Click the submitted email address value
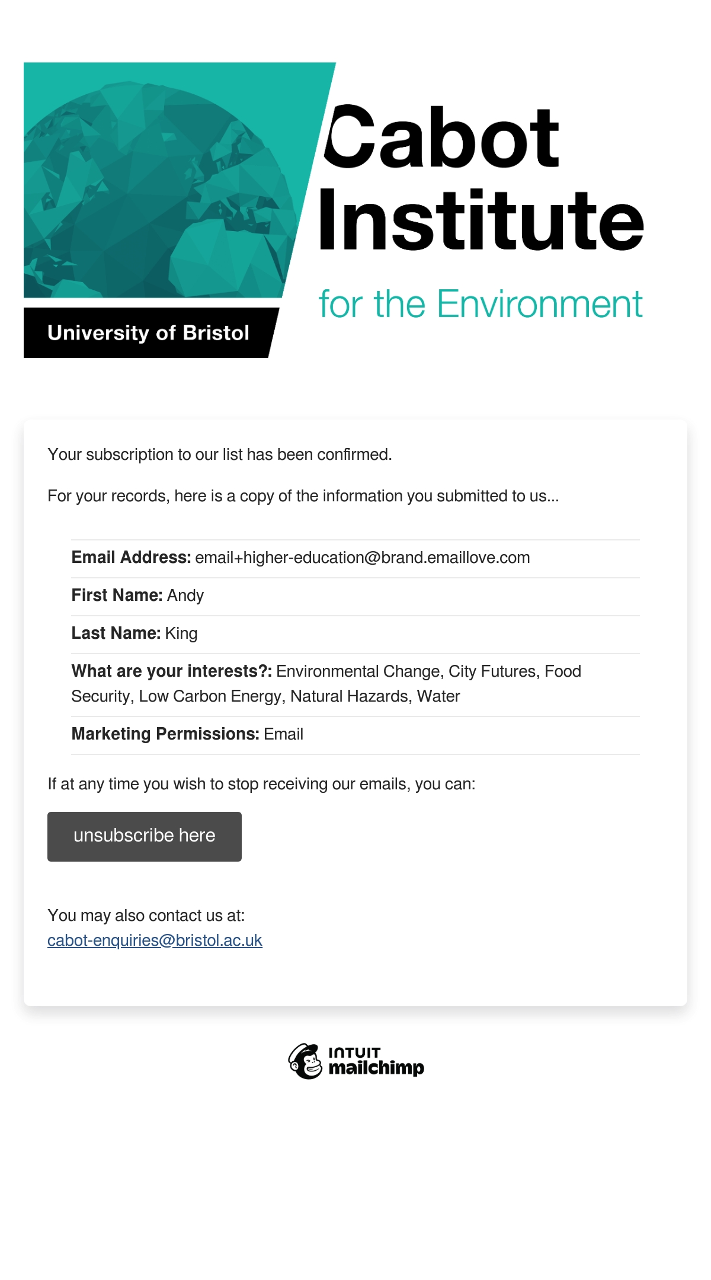 coord(363,558)
